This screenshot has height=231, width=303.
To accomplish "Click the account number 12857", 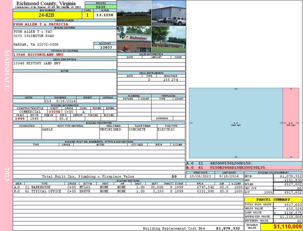I will (x=106, y=47).
